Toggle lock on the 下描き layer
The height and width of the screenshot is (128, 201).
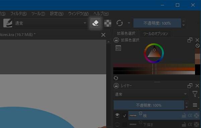pyautogui.click(x=184, y=125)
